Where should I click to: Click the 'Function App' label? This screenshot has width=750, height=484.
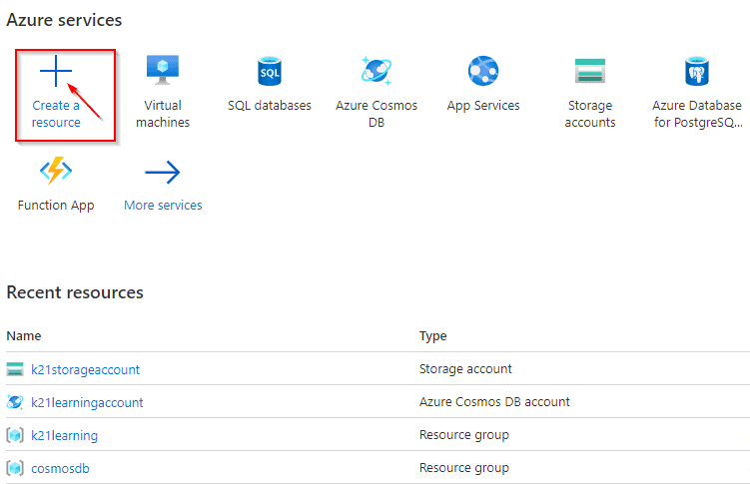coord(56,205)
